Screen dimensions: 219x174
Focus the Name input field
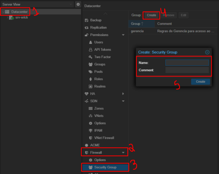point(187,63)
